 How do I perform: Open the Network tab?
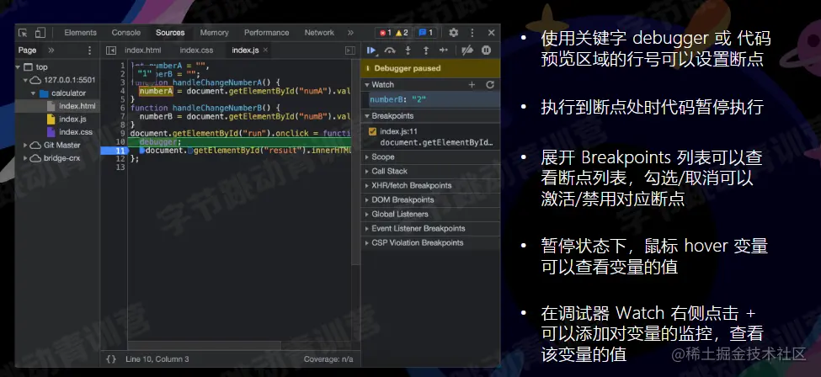[319, 33]
